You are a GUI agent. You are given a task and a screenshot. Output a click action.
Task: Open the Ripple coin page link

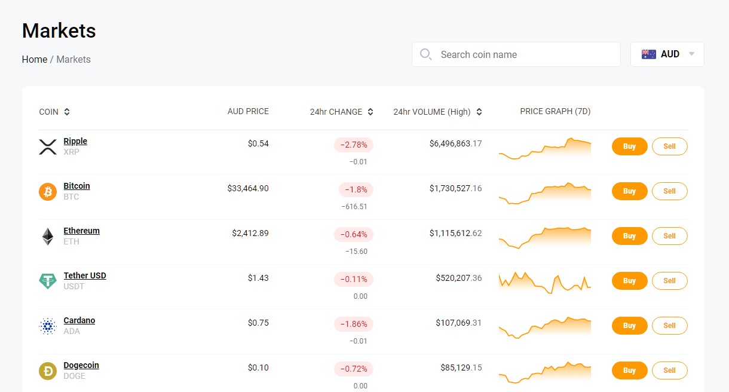point(75,142)
